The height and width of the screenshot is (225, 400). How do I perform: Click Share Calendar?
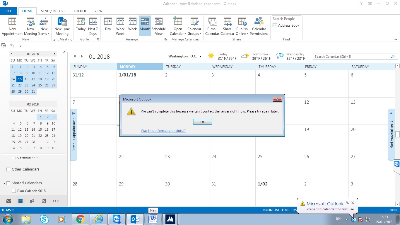(x=227, y=26)
